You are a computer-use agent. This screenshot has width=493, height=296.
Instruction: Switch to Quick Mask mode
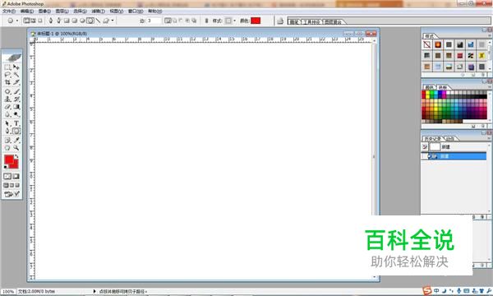point(16,176)
